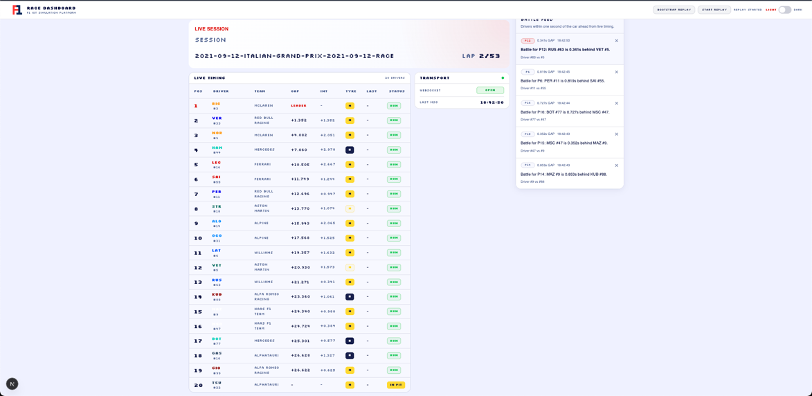Dismiss the P15 MSC vs MAZ battle card
Image resolution: width=812 pixels, height=396 pixels.
point(616,134)
